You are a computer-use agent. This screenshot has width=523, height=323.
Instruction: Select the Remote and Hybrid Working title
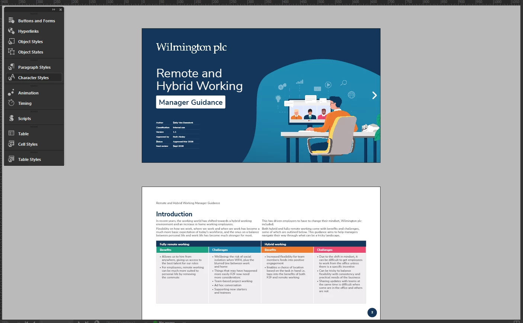click(x=199, y=80)
